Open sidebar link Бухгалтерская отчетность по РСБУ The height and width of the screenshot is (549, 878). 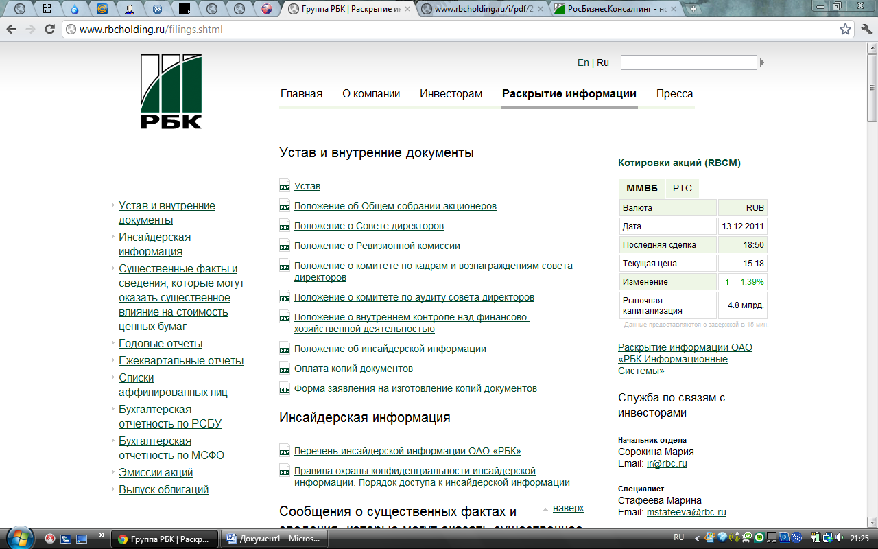(x=170, y=417)
